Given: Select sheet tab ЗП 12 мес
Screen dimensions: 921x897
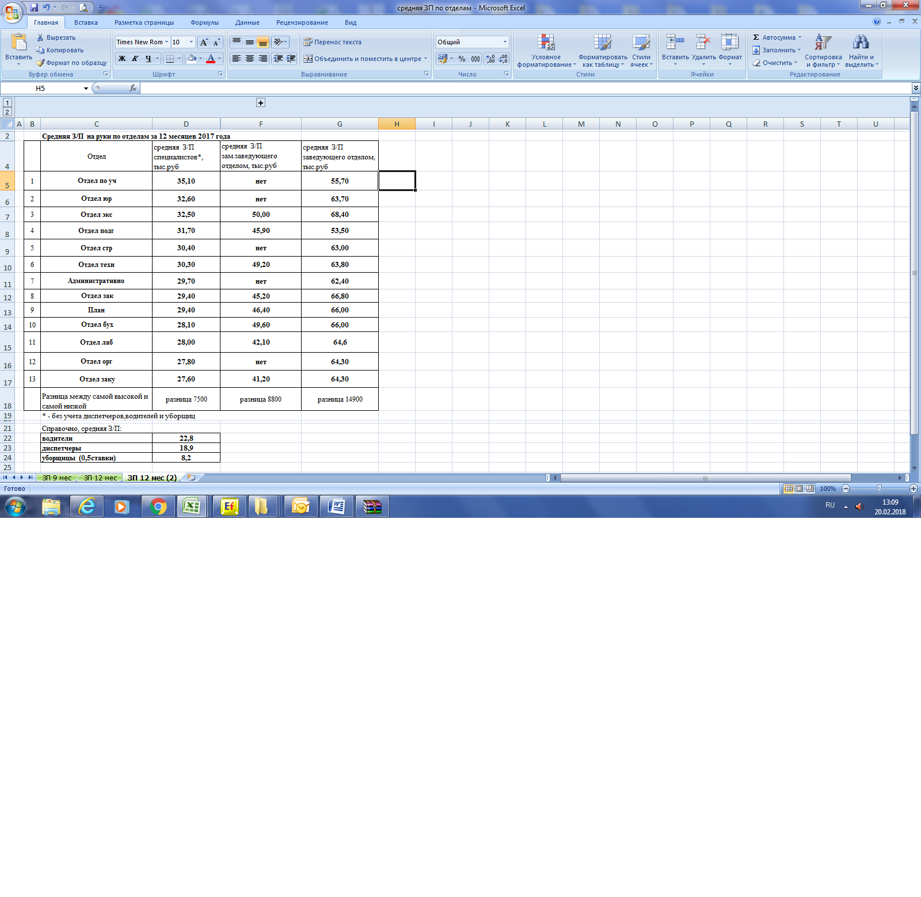Looking at the screenshot, I should [100, 478].
